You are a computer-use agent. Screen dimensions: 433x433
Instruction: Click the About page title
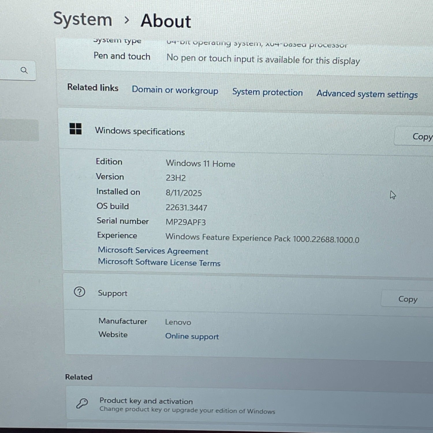tap(166, 21)
